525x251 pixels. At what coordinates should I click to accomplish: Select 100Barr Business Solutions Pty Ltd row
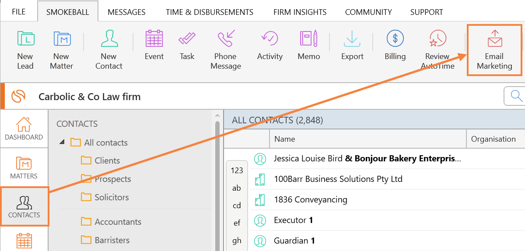(x=387, y=179)
